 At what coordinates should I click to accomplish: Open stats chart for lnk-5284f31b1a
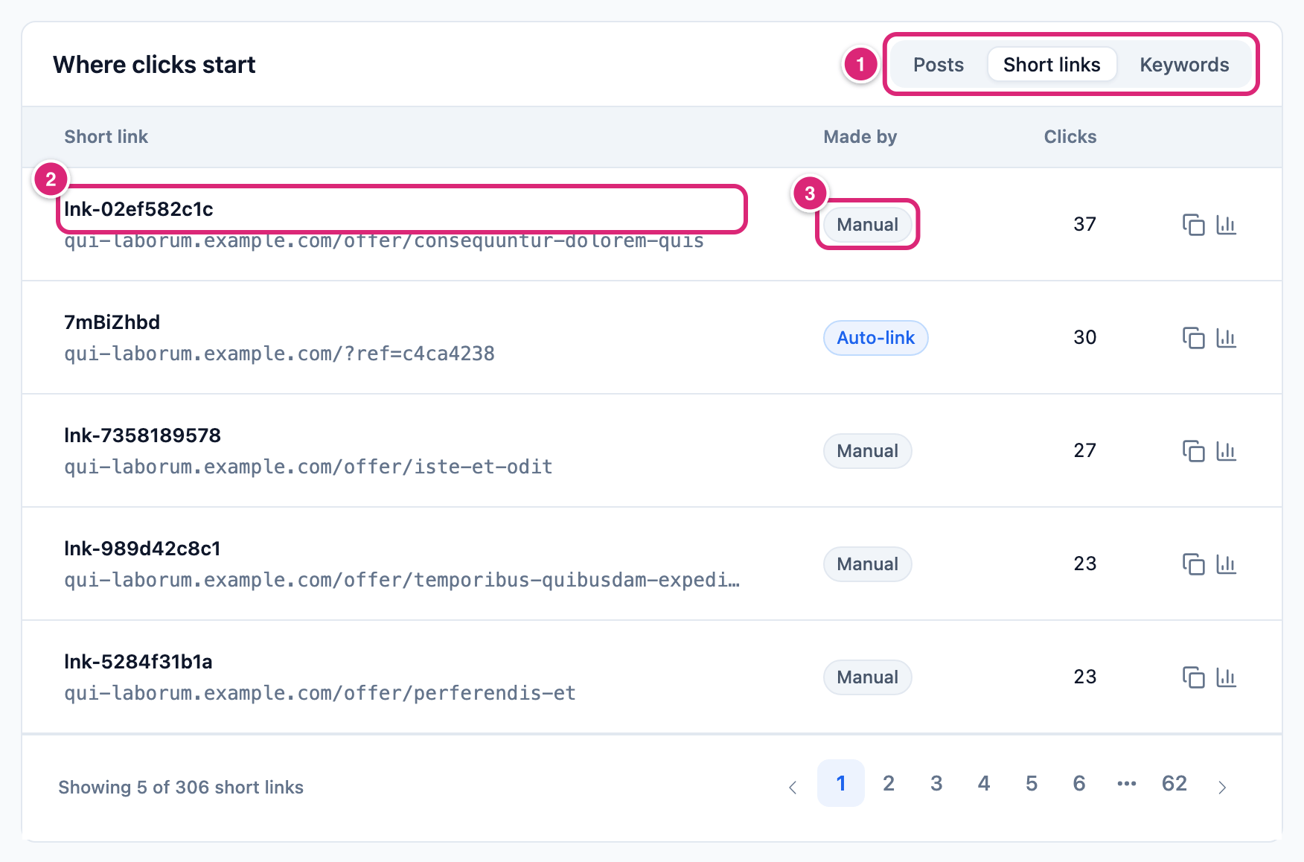1226,677
